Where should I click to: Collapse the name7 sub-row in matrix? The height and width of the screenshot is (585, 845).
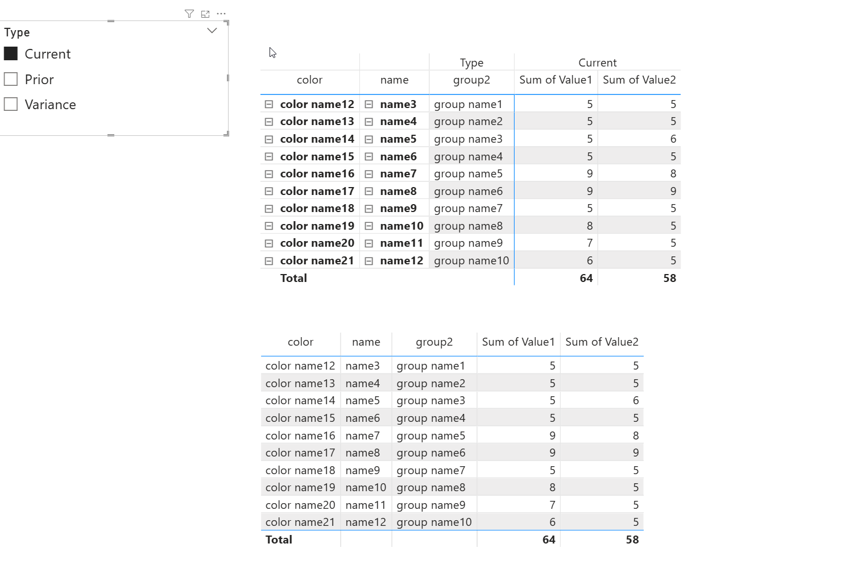[x=369, y=174]
